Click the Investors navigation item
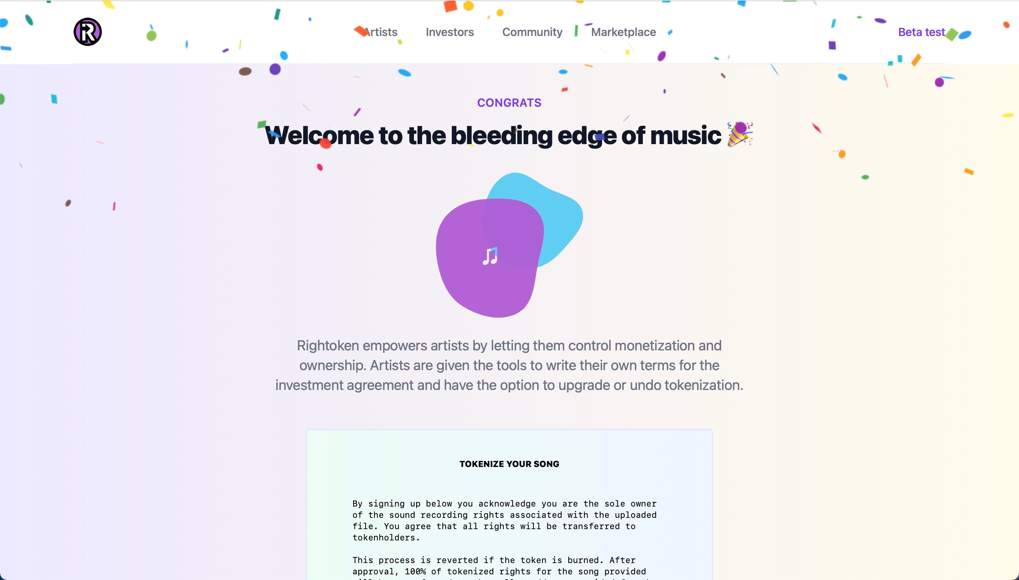This screenshot has width=1019, height=580. [449, 32]
